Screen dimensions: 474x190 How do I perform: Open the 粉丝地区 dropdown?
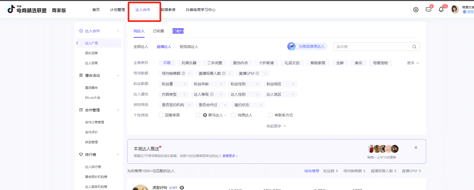280,84
